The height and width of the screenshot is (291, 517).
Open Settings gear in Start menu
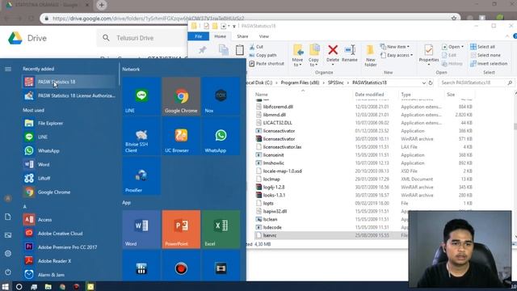8,253
